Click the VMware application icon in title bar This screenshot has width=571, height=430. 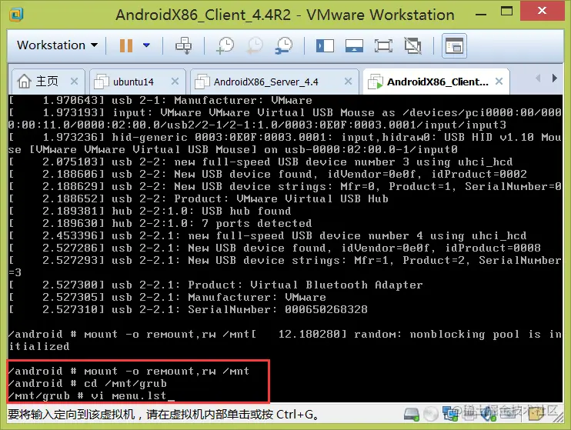pyautogui.click(x=16, y=15)
